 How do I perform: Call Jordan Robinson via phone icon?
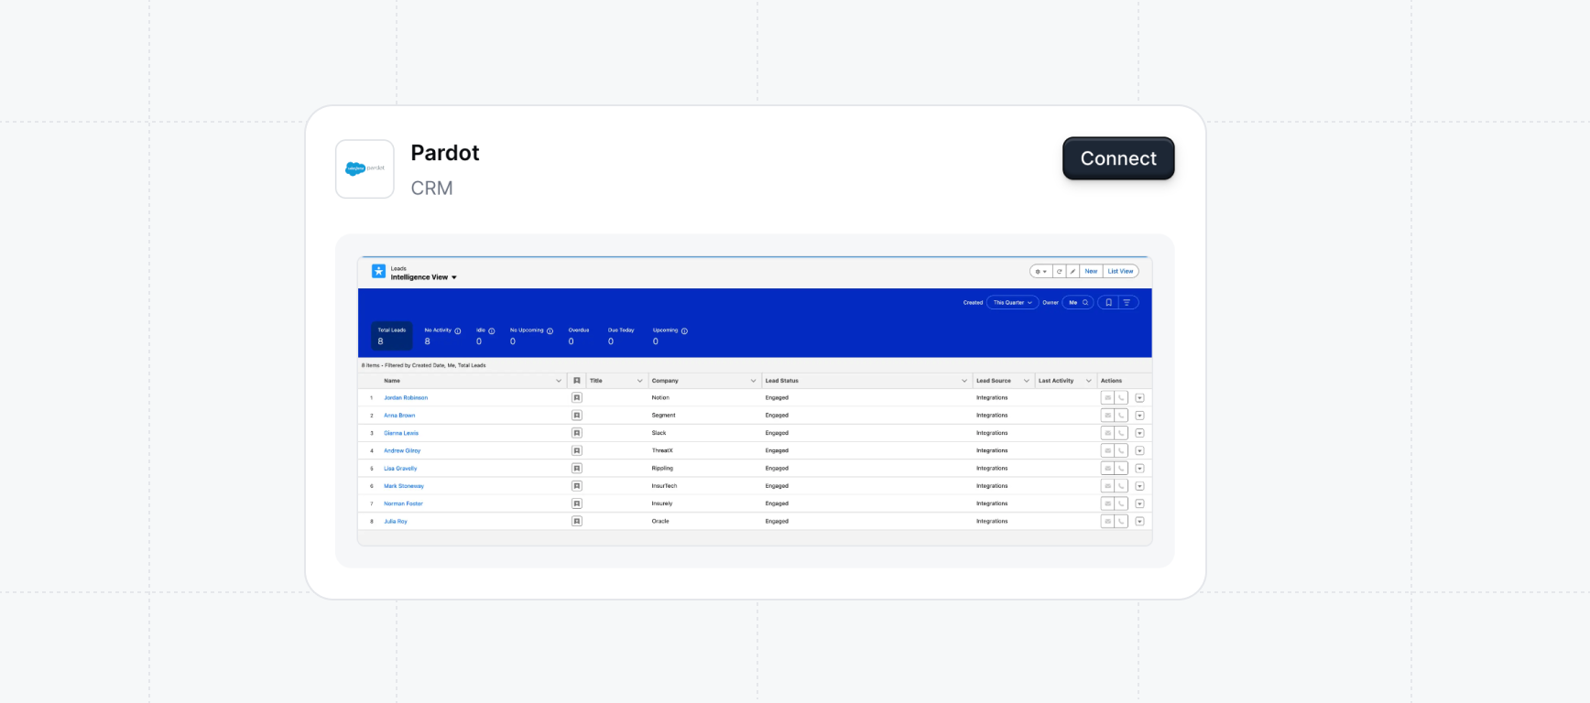(x=1121, y=398)
